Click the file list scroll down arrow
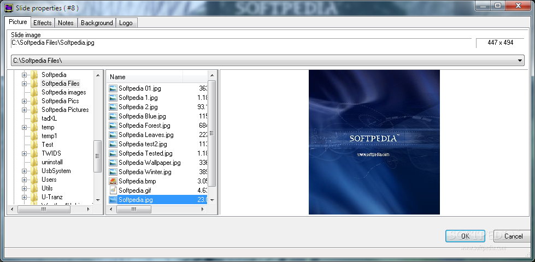The image size is (535, 262). tap(212, 200)
